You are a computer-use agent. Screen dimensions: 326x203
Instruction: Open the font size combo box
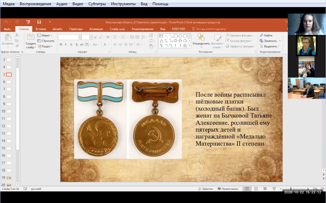[87, 37]
